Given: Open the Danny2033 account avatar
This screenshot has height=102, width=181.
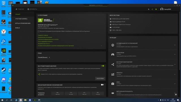Looking at the screenshot, I should pyautogui.click(x=162, y=9).
